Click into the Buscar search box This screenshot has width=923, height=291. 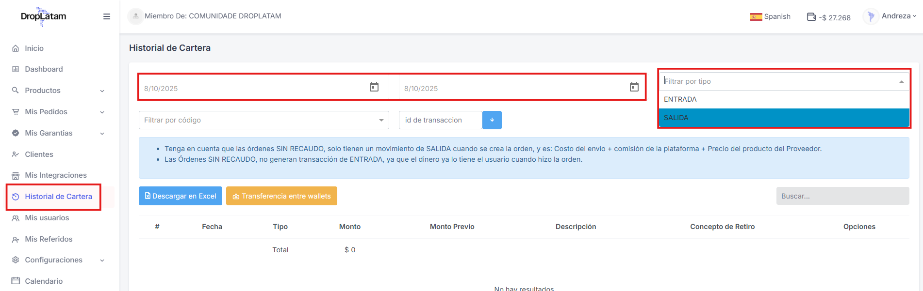coord(842,196)
